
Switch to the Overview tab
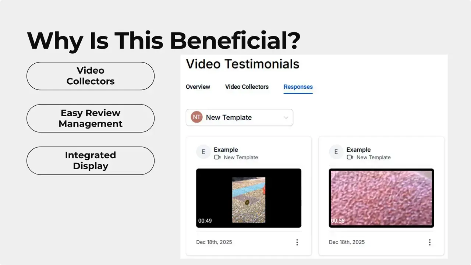pyautogui.click(x=198, y=87)
